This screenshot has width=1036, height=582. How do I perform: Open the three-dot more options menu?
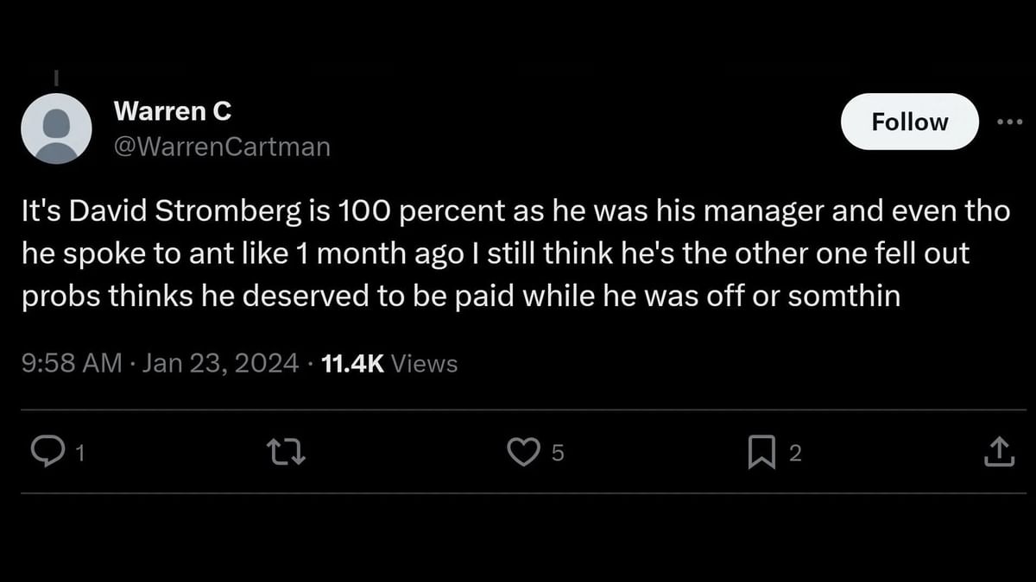click(x=1008, y=122)
